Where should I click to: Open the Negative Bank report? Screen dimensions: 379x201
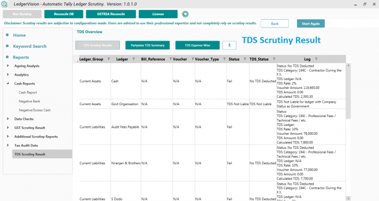click(x=29, y=101)
